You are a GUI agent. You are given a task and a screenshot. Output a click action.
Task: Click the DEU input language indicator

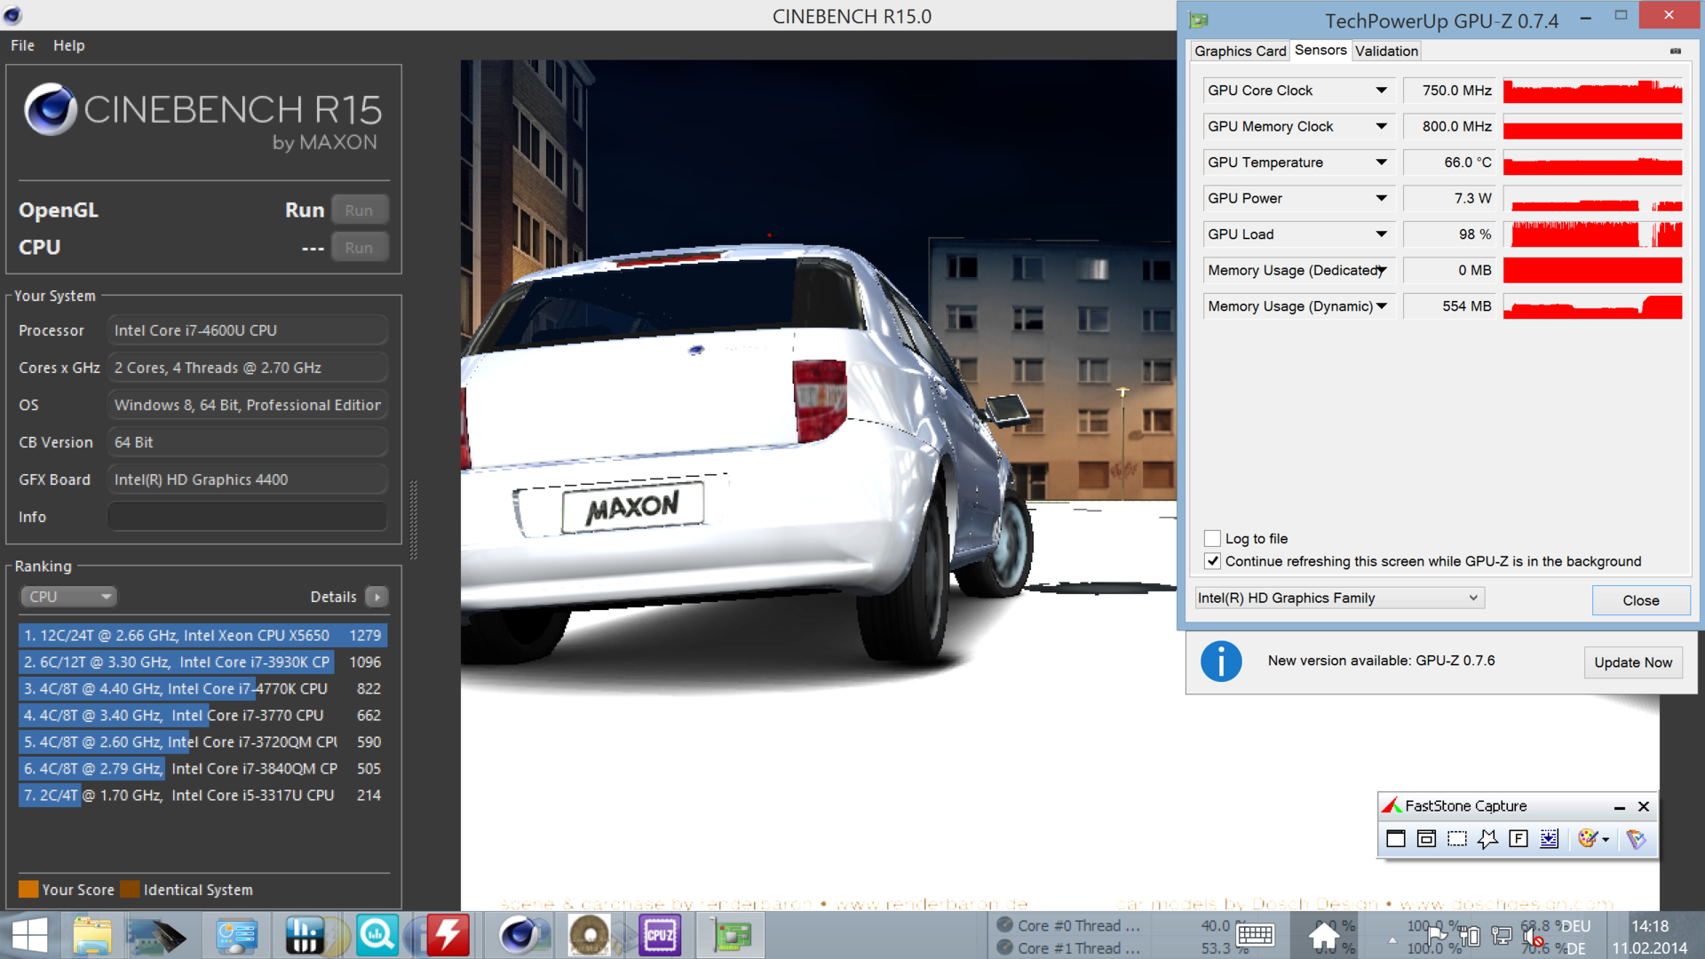click(1575, 926)
